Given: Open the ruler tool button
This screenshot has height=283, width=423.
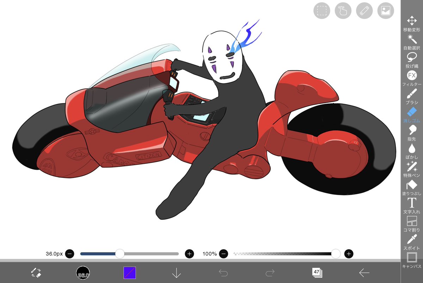Looking at the screenshot, I should tap(364, 11).
